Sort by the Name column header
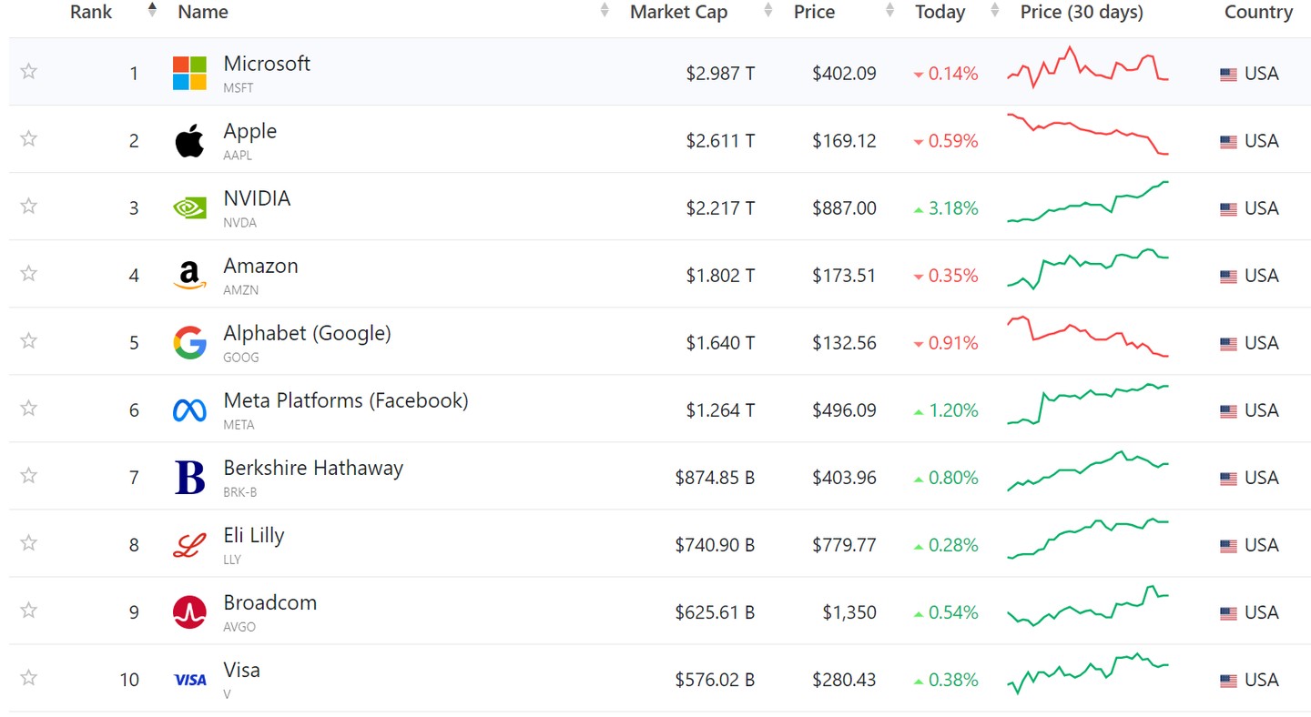The image size is (1311, 717). click(203, 12)
